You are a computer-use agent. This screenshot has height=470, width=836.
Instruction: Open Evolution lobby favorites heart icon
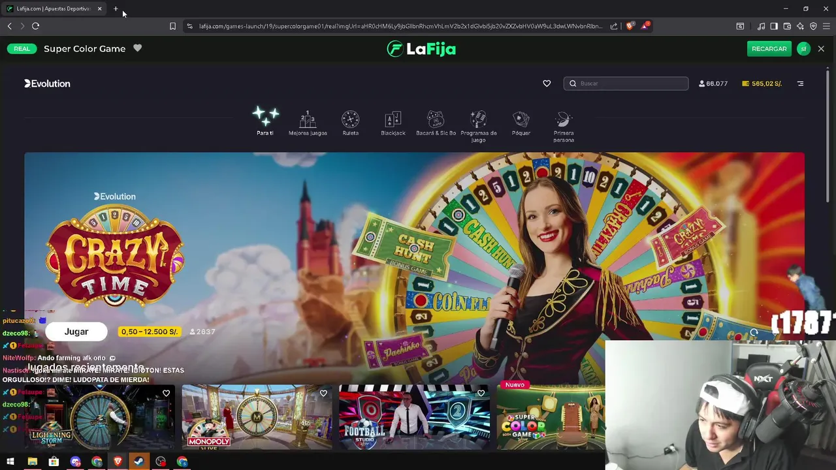point(547,84)
